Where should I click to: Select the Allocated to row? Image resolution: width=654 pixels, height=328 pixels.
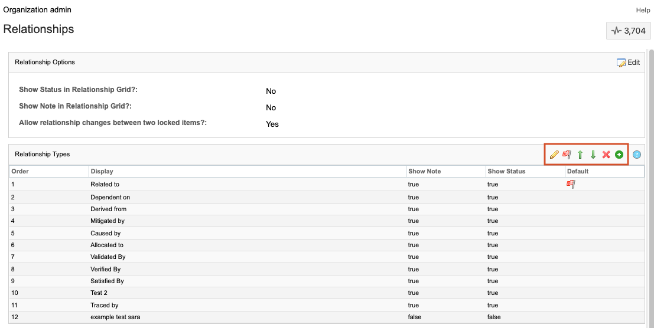tap(327, 245)
